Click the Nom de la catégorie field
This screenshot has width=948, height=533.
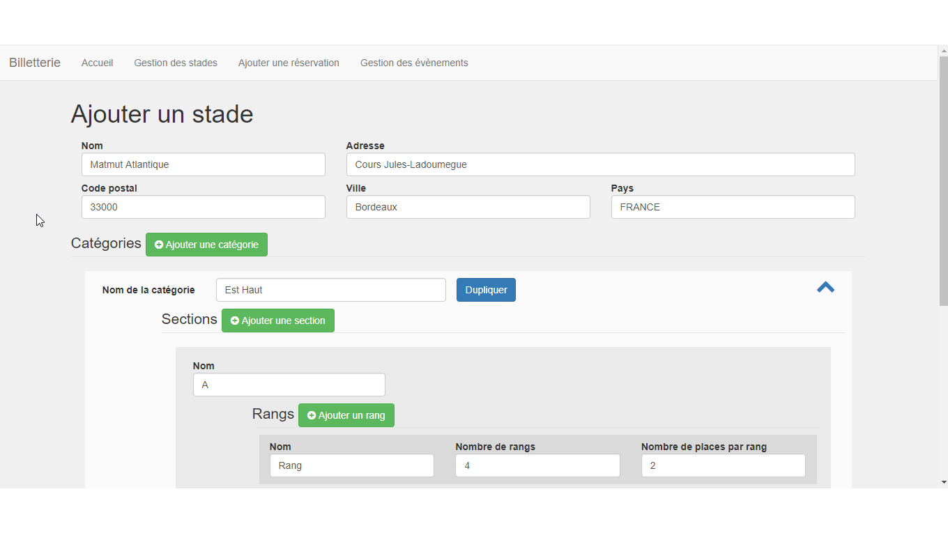click(330, 290)
